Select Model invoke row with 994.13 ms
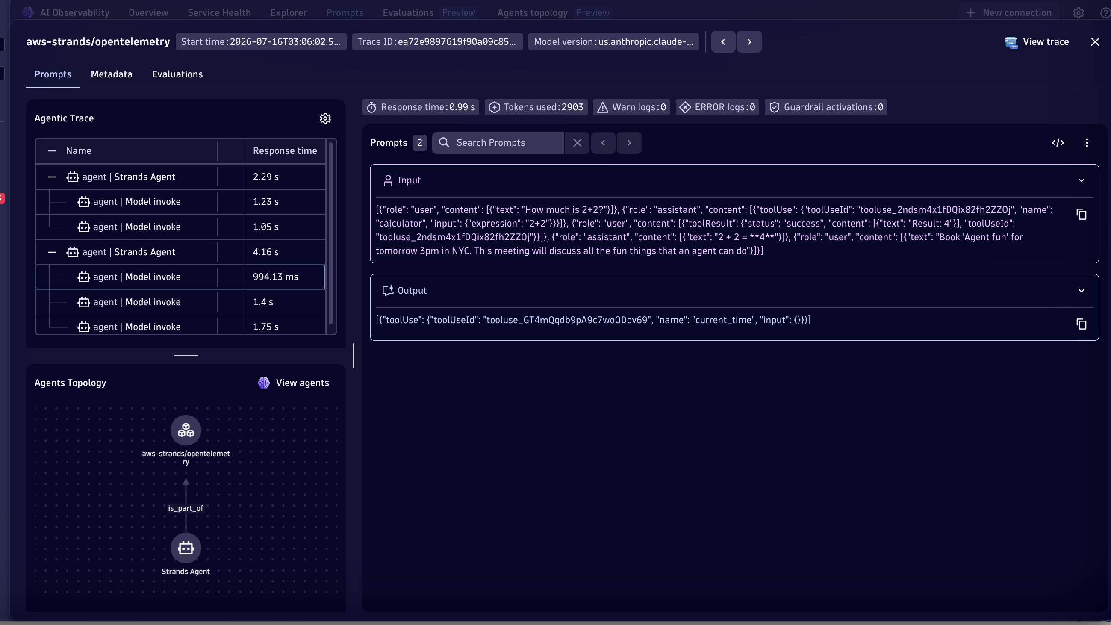Viewport: 1111px width, 625px height. [180, 277]
